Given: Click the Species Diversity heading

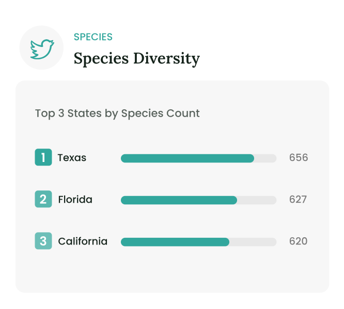Looking at the screenshot, I should point(137,58).
